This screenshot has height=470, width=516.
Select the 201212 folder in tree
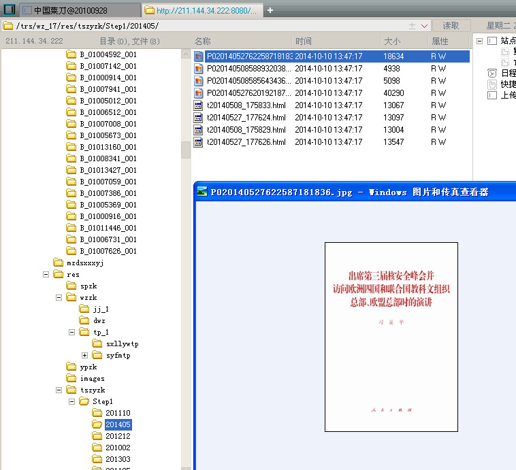coord(118,436)
